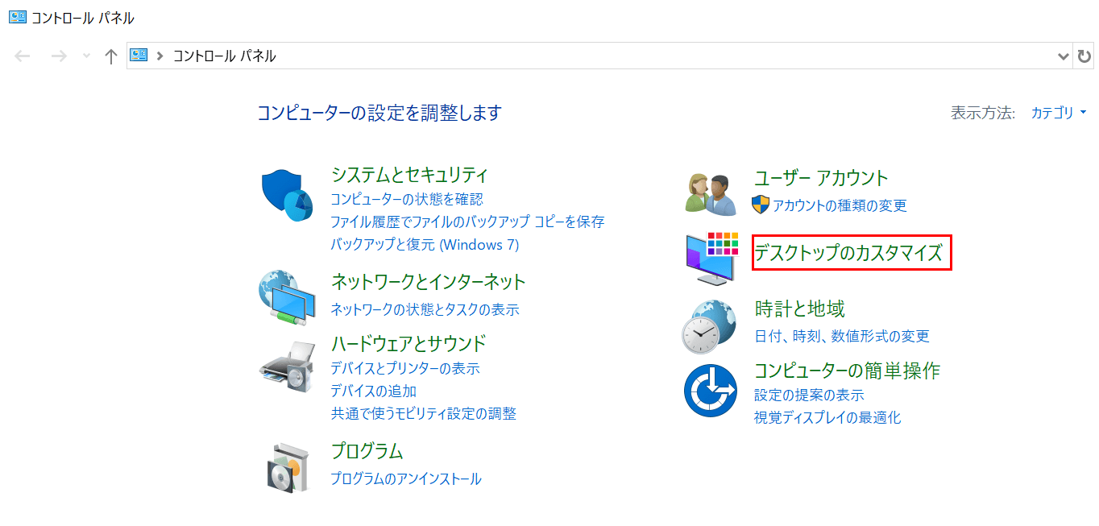The width and height of the screenshot is (1099, 526).
Task: Open プログラムのアンインストール link
Action: [x=406, y=479]
